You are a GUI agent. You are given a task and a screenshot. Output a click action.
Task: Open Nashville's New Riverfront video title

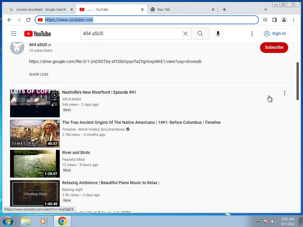tap(99, 92)
